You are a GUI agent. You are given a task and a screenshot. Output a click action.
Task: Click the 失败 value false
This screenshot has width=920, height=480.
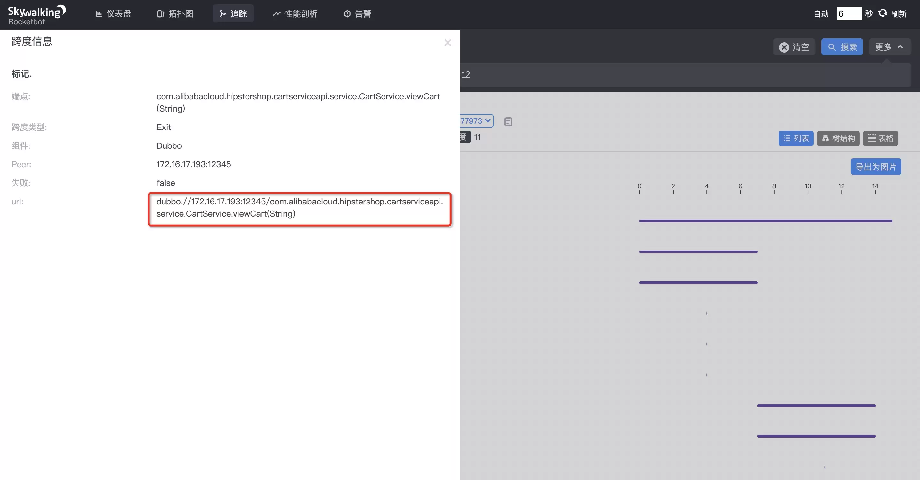(166, 183)
